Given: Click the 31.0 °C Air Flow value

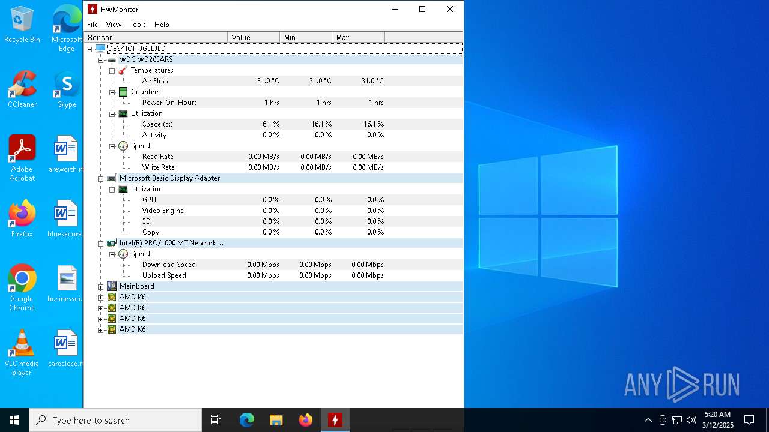Looking at the screenshot, I should [x=268, y=81].
